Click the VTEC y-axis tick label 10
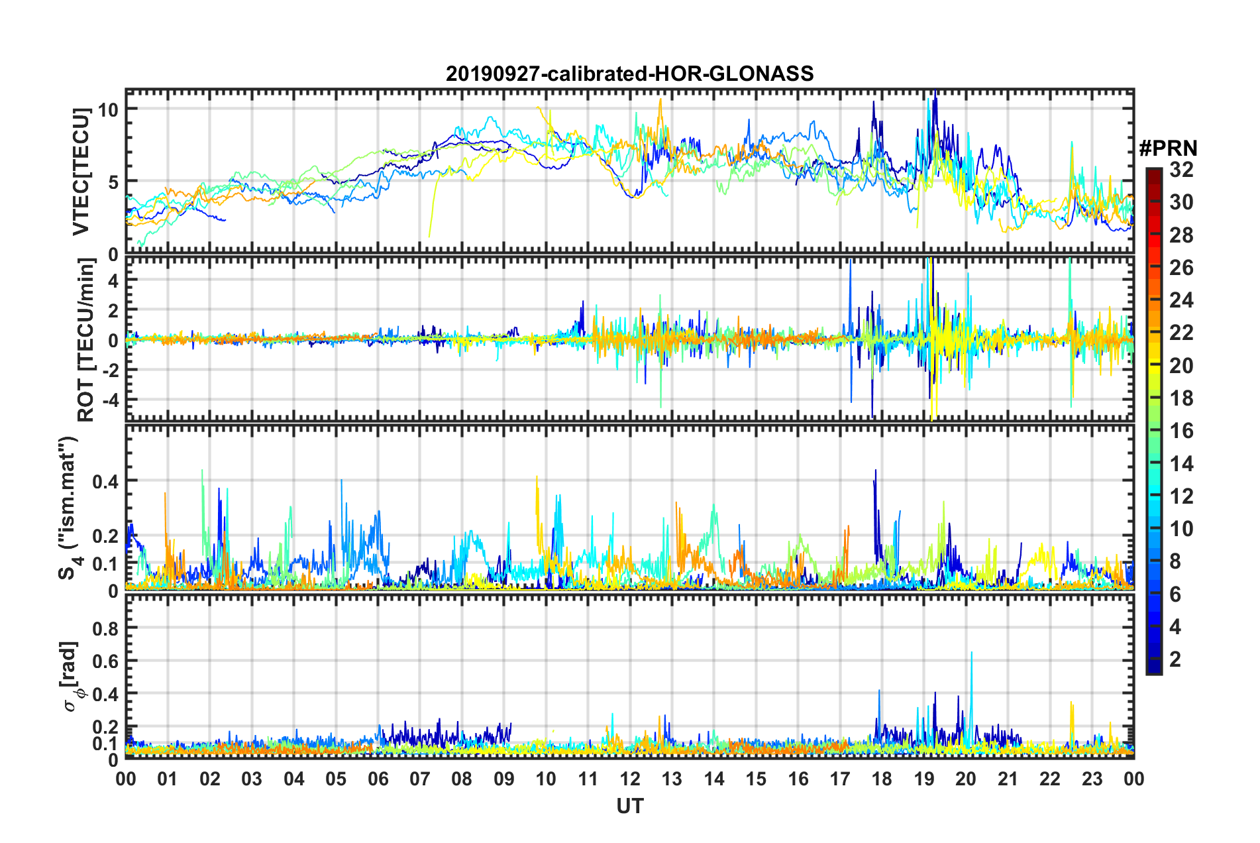This screenshot has height=843, width=1260. pyautogui.click(x=108, y=109)
